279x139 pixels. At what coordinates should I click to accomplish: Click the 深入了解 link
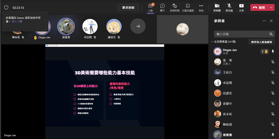(x=17, y=22)
